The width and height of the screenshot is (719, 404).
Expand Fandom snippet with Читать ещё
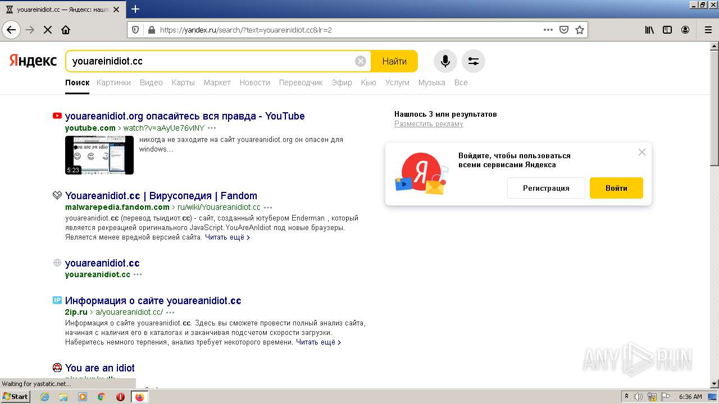[x=227, y=237]
